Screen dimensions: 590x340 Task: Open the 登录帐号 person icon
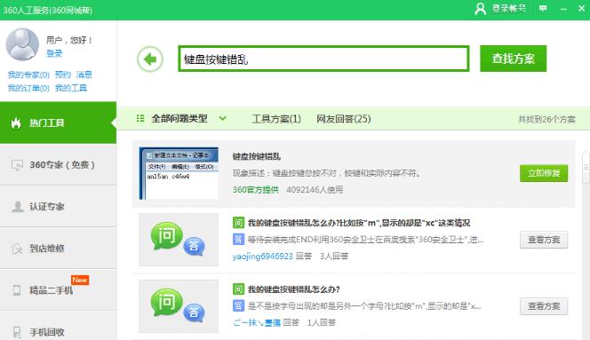point(480,8)
